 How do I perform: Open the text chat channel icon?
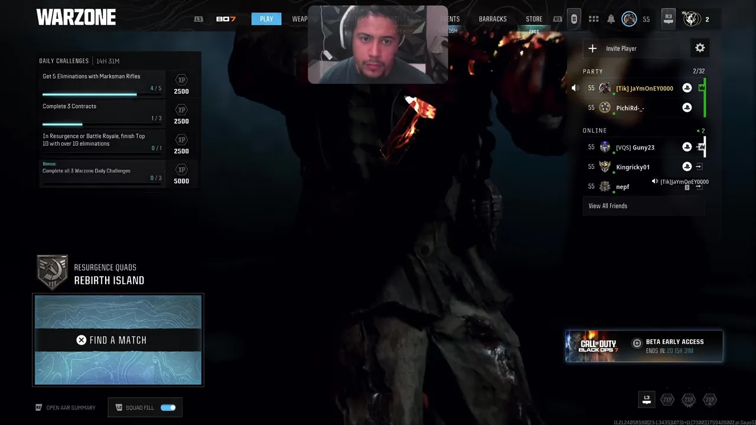coord(573,19)
